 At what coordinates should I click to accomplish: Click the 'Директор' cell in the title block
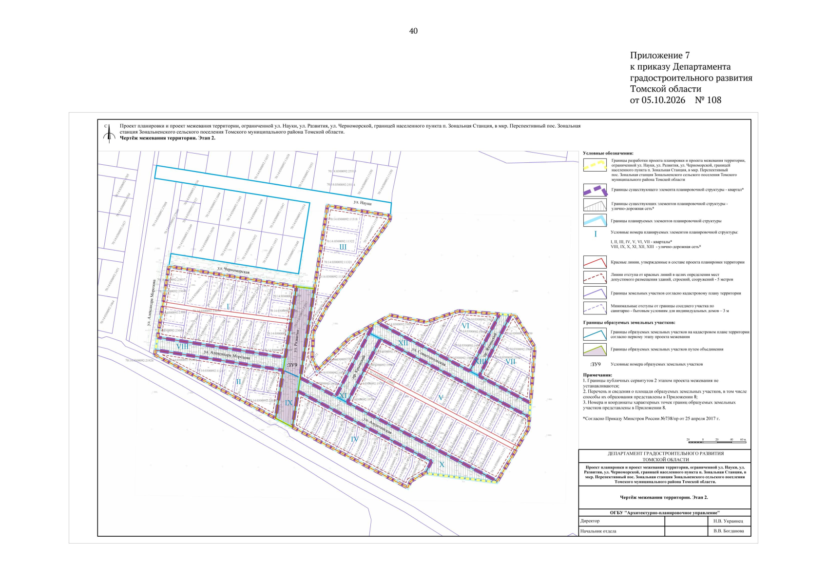pos(621,521)
